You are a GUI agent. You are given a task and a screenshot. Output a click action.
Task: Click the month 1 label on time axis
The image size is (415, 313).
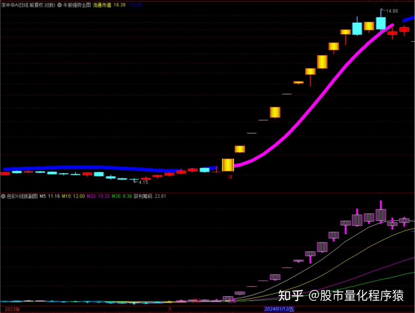point(170,309)
